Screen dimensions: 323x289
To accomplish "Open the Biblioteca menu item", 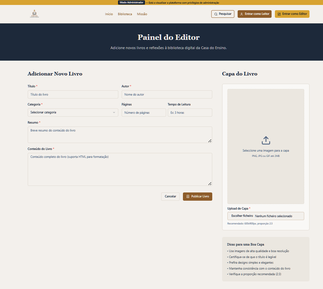I will coord(125,14).
